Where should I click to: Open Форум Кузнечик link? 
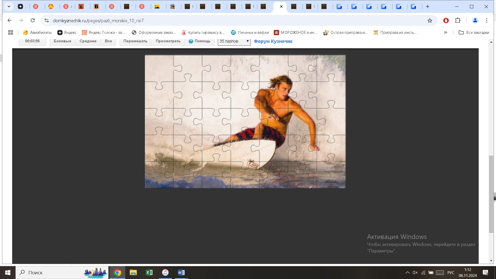click(273, 41)
